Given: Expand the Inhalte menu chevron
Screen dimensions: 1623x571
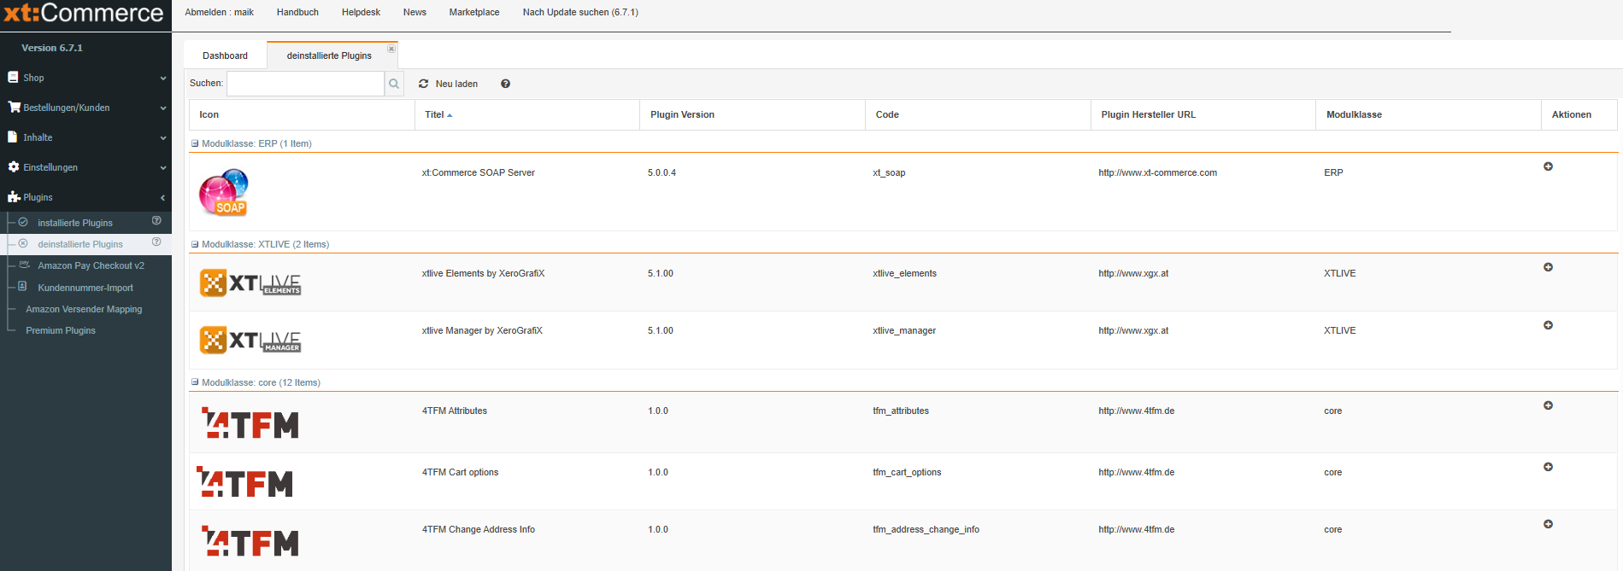Looking at the screenshot, I should point(163,137).
